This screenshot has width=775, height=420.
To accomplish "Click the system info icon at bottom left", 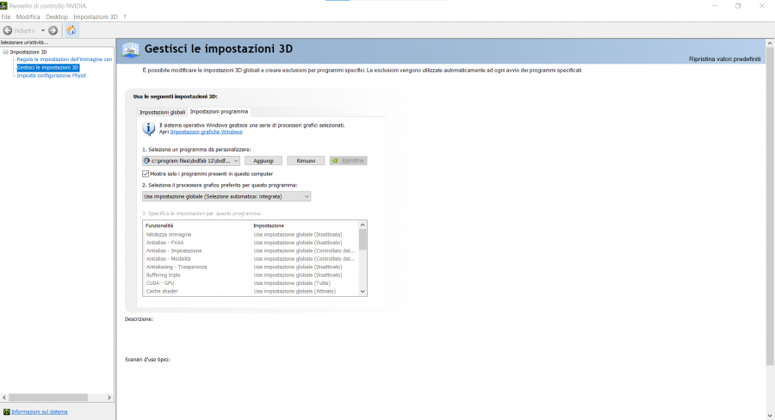I will coord(6,411).
